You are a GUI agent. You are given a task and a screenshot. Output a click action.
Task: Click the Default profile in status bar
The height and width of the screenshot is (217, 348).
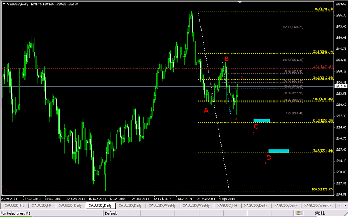click(111, 213)
